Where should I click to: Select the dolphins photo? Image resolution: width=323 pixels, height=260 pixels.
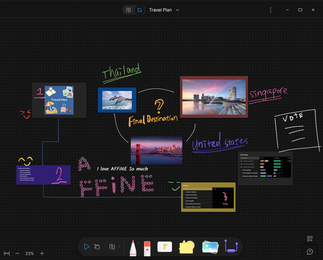117,100
